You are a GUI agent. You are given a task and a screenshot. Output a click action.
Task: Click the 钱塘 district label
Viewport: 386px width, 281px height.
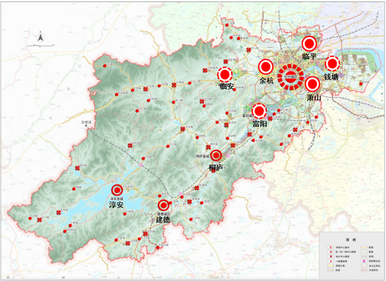click(x=331, y=77)
